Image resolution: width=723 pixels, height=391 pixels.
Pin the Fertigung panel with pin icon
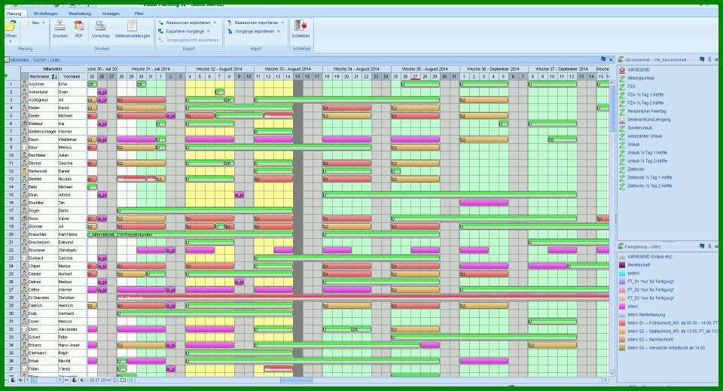tap(709, 246)
